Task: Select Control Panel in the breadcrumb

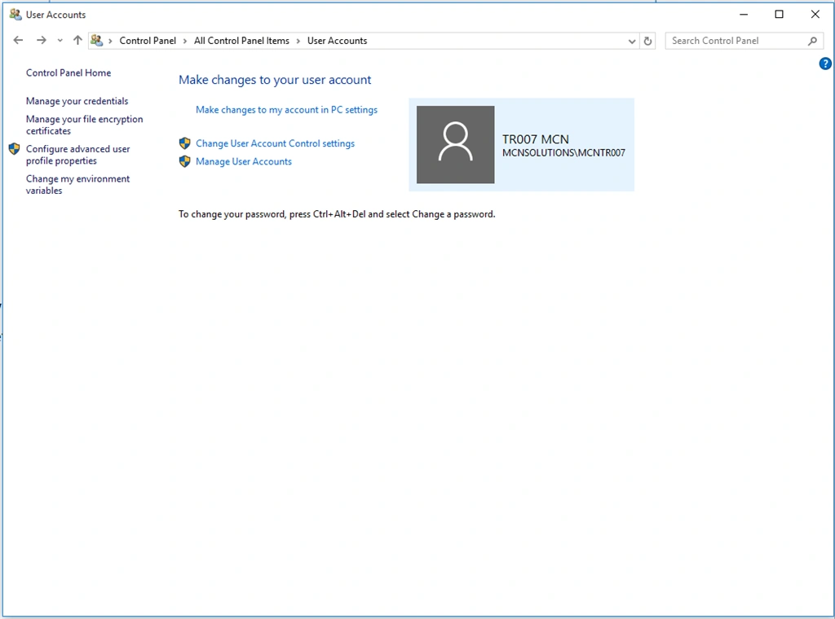Action: 148,41
